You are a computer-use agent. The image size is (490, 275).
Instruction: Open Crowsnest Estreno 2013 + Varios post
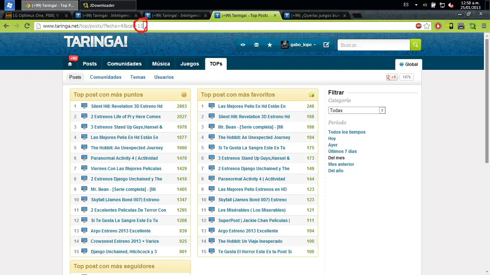(x=125, y=241)
